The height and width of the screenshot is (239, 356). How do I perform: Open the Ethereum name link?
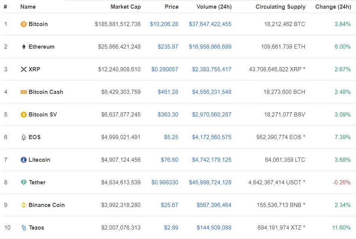coord(41,47)
